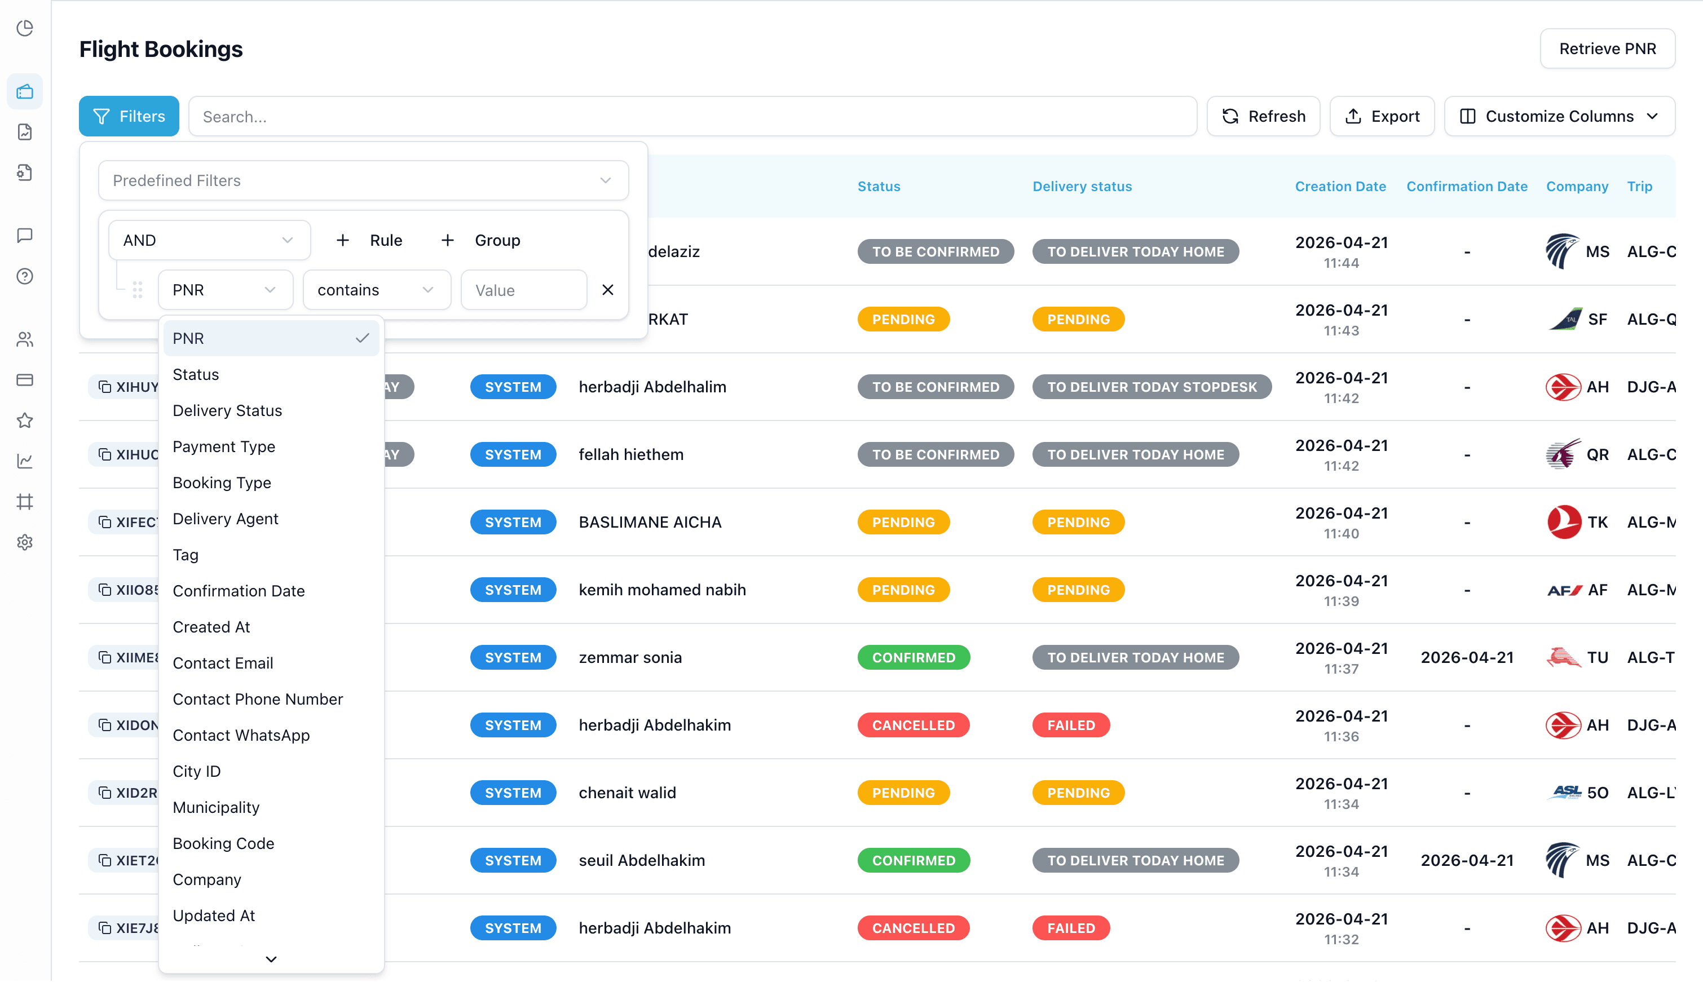Open the file settings sidebar icon
1703x982 pixels.
coord(25,172)
